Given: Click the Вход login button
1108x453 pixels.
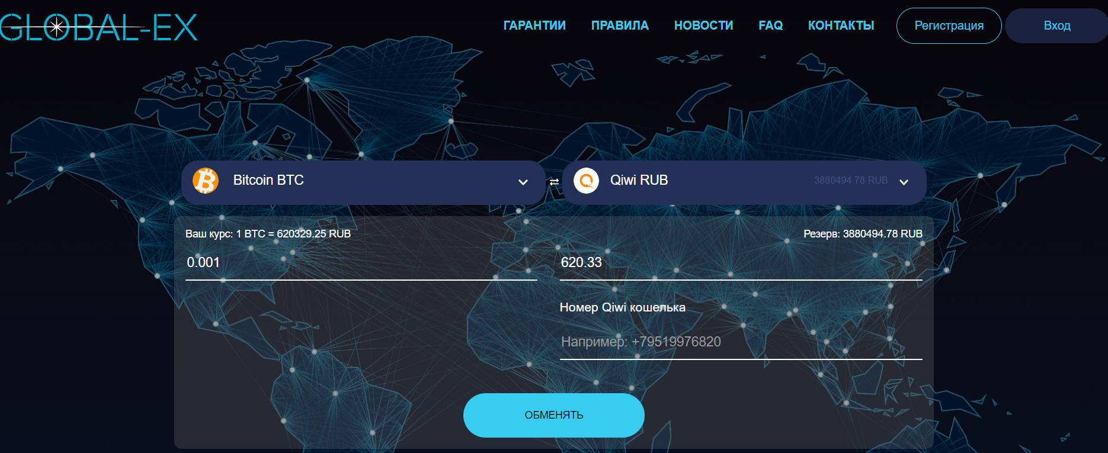Looking at the screenshot, I should [x=1056, y=25].
